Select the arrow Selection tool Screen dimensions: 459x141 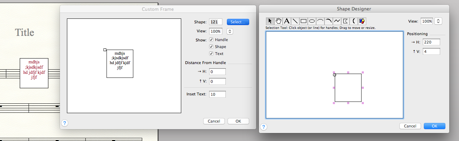pos(270,21)
